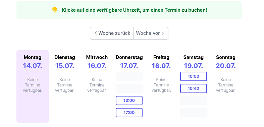Advance with the Woche vor button

pyautogui.click(x=151, y=33)
